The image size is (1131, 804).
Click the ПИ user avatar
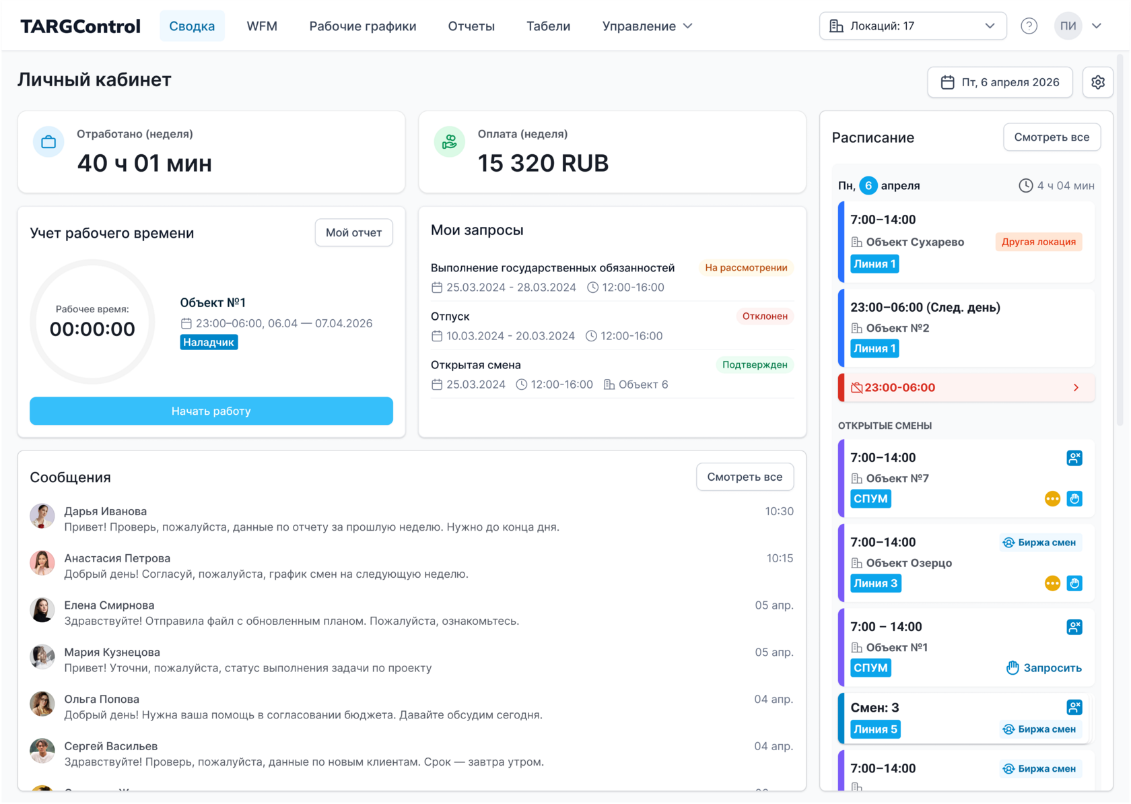pyautogui.click(x=1068, y=26)
